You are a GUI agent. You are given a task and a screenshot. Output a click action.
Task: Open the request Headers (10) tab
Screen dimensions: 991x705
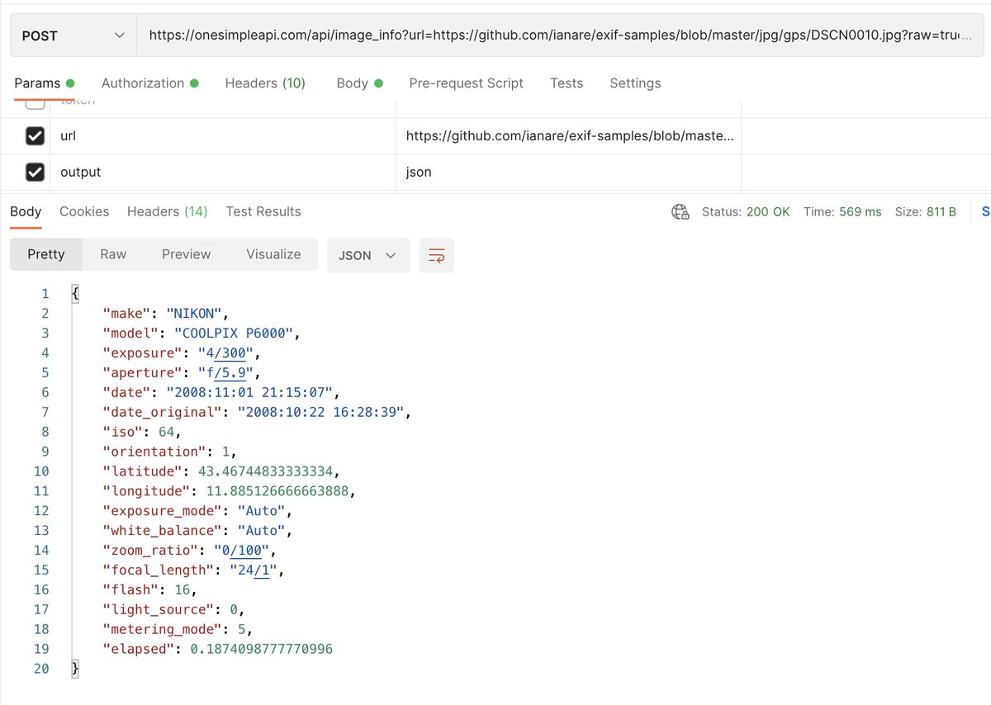(265, 83)
